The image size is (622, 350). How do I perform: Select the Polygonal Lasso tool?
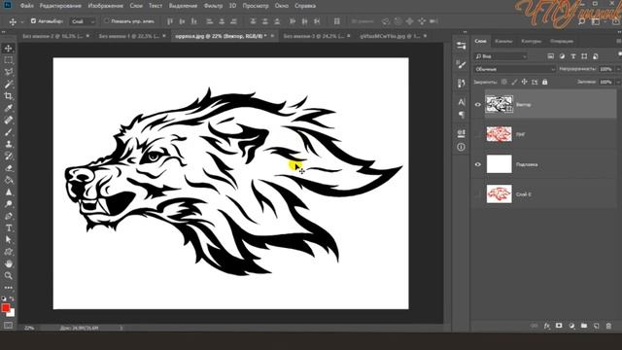click(x=9, y=72)
